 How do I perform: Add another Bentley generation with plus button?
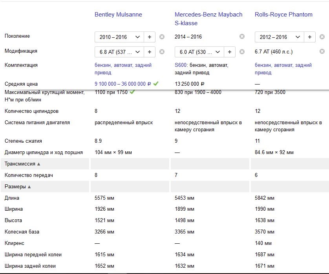point(150,37)
